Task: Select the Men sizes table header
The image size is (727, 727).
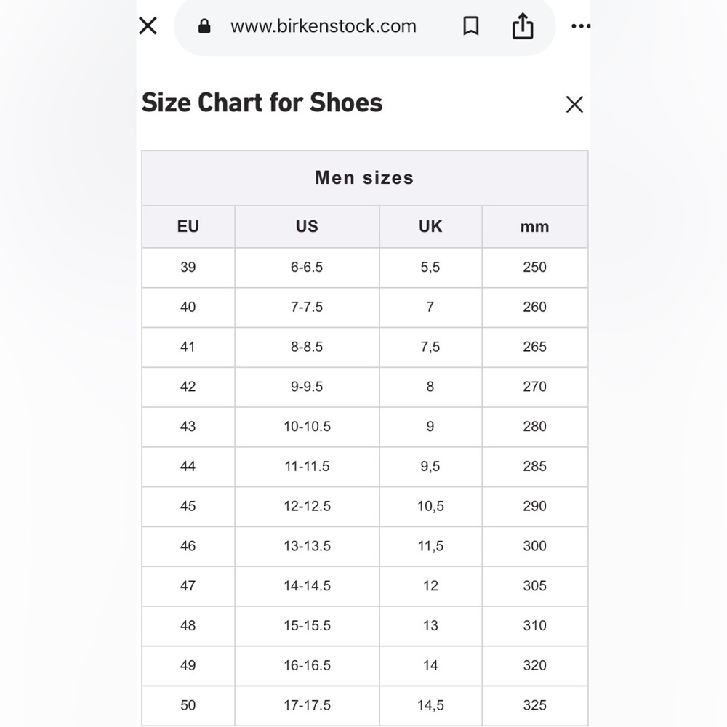Action: (364, 178)
